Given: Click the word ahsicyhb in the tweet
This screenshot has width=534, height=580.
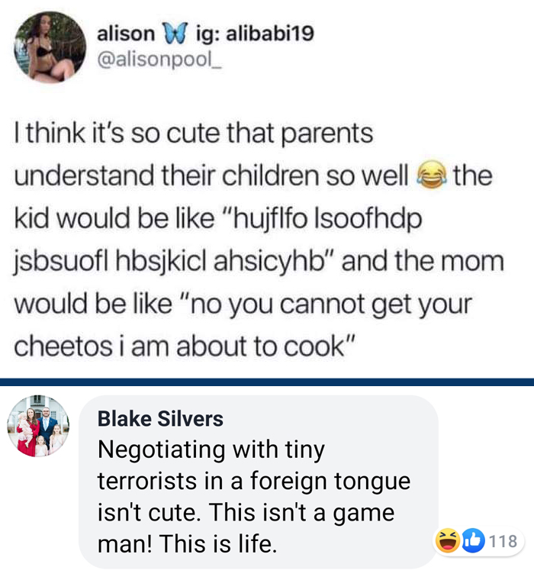Looking at the screenshot, I should point(269,261).
